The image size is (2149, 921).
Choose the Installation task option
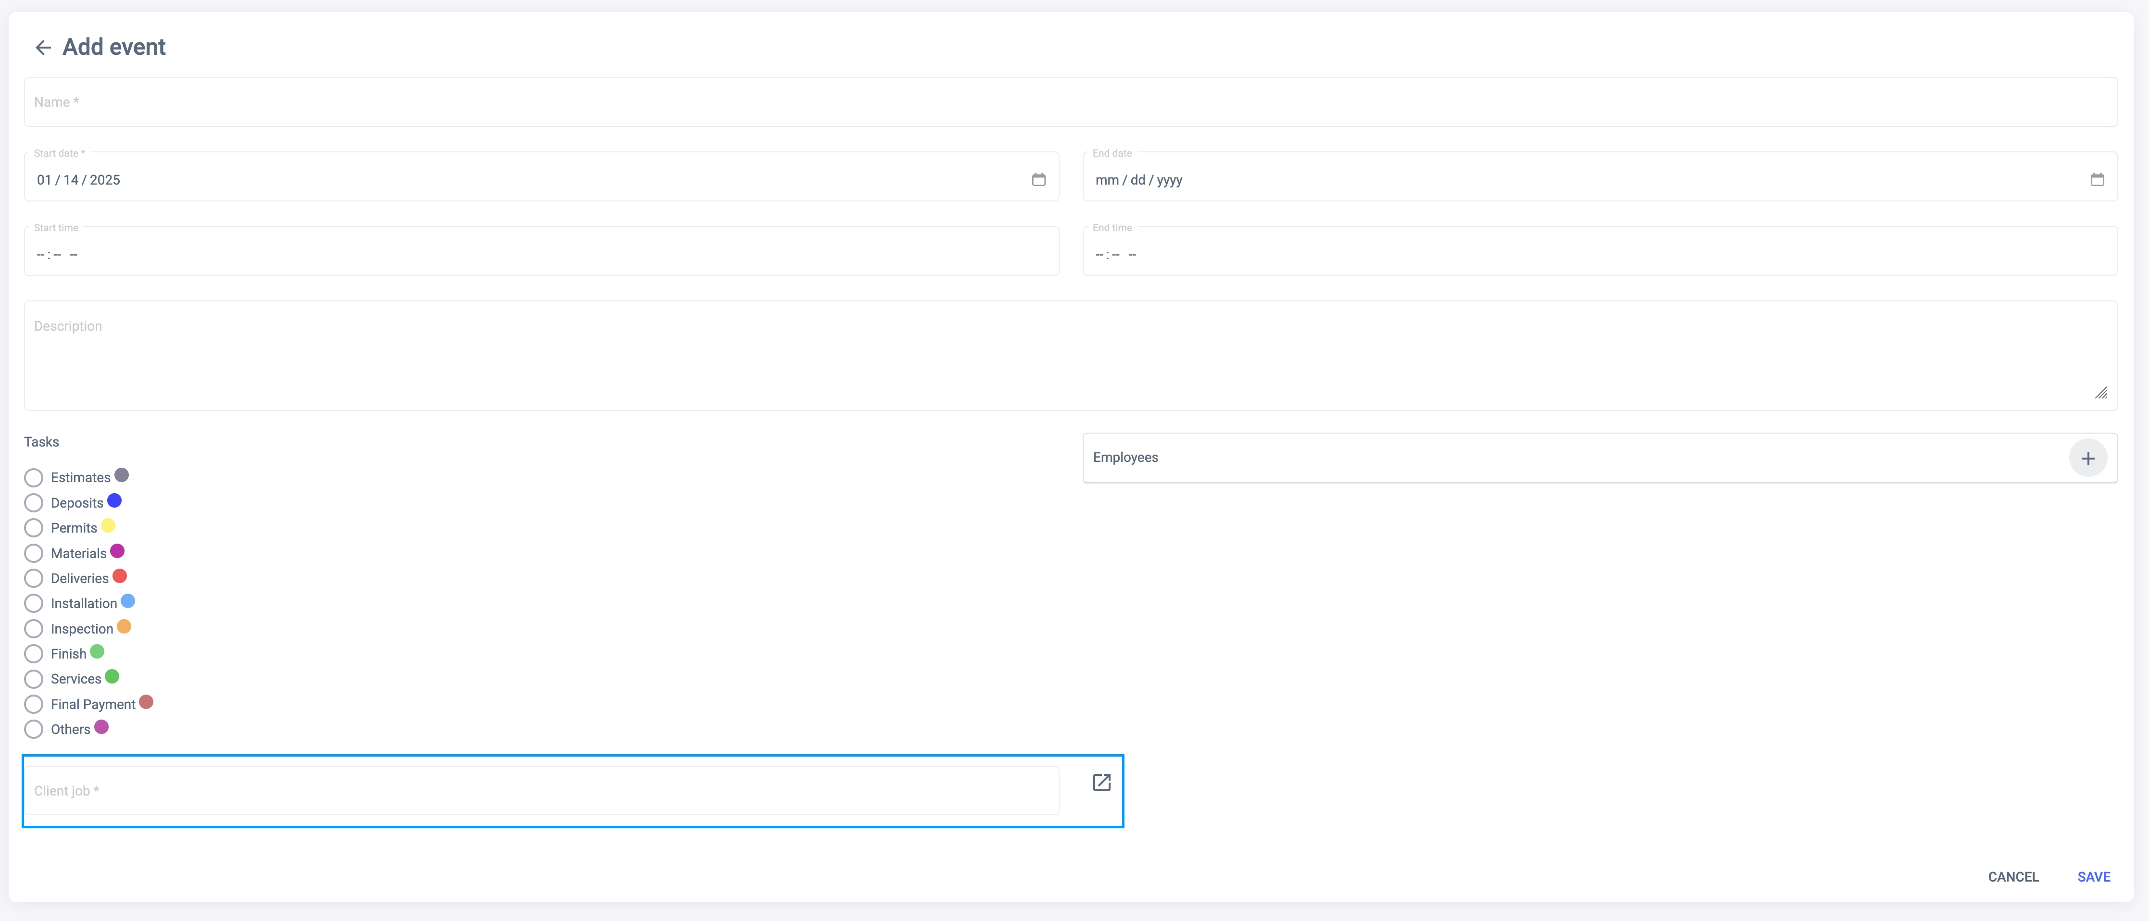click(33, 603)
